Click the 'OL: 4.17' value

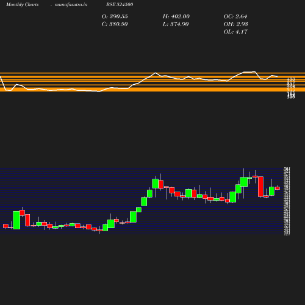(x=235, y=32)
